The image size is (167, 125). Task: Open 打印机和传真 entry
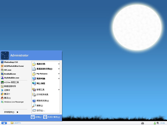40,95
